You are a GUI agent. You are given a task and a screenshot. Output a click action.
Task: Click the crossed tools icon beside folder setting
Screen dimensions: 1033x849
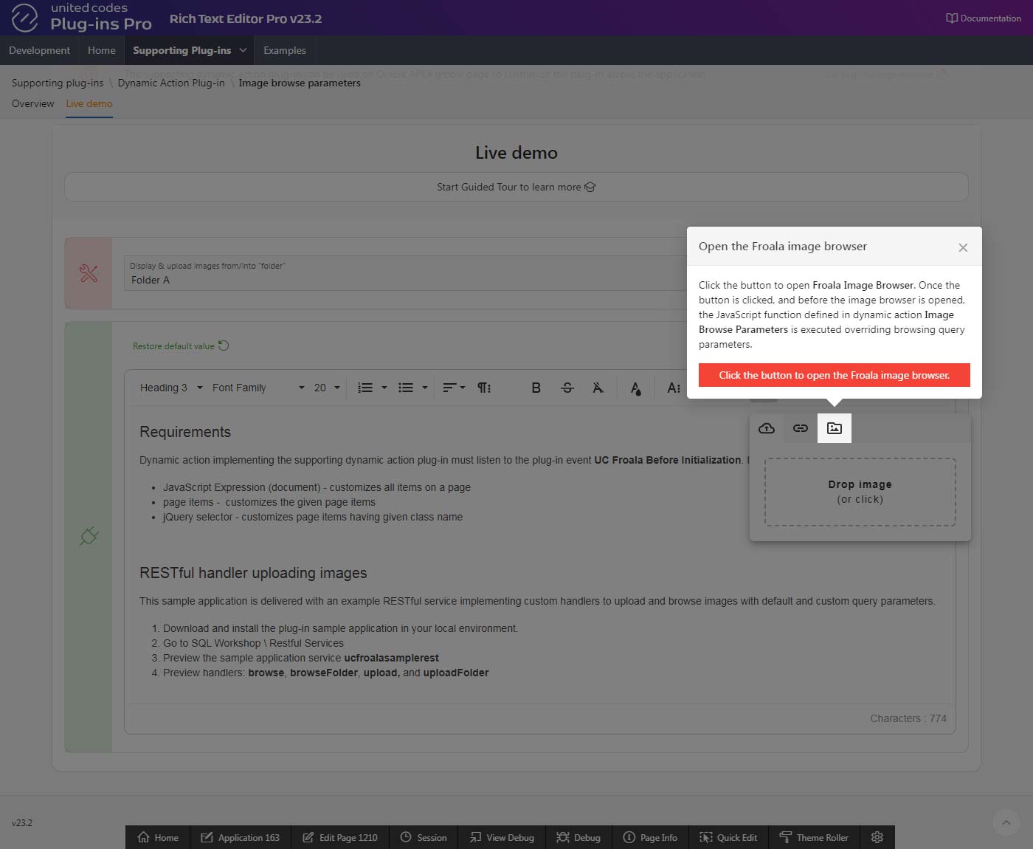tap(89, 273)
